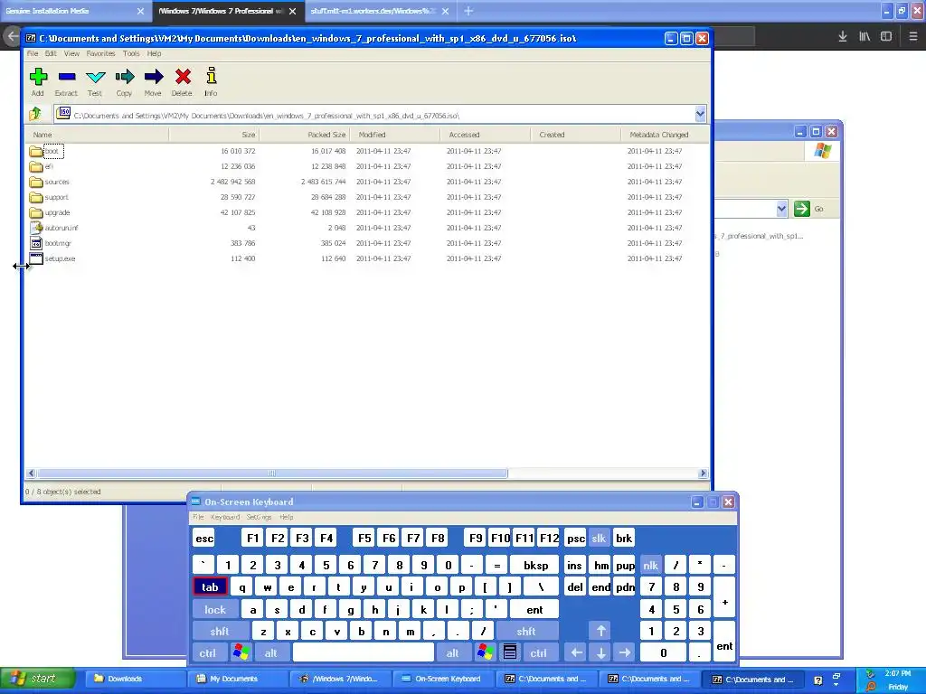The image size is (926, 694).
Task: Select the bootmgr file icon
Action: 36,243
